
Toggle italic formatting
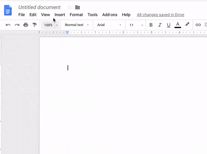point(160,25)
